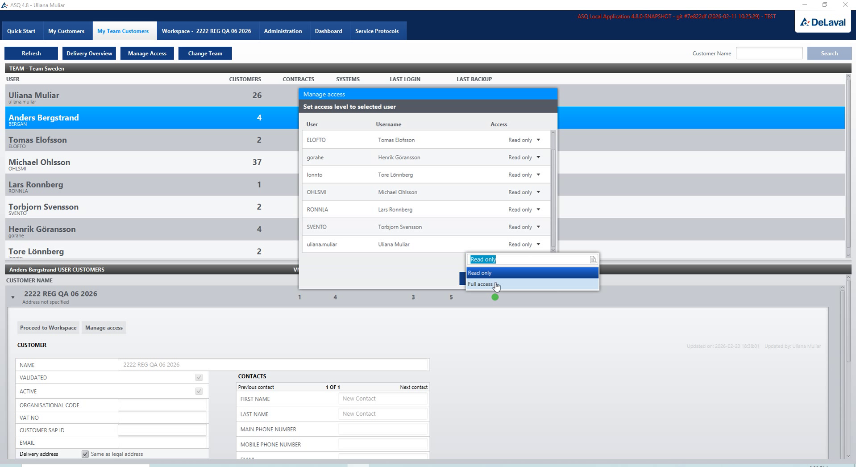The image size is (856, 467).
Task: Switch to the Administration tab
Action: point(283,31)
